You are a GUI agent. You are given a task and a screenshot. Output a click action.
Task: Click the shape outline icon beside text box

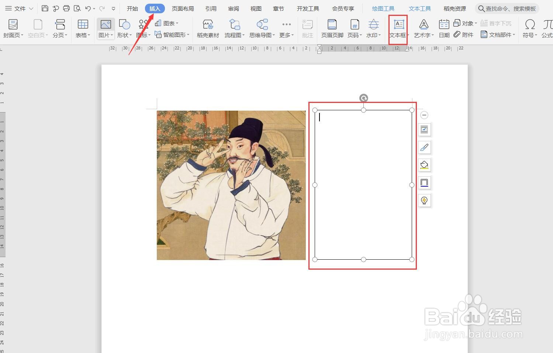pos(424,183)
